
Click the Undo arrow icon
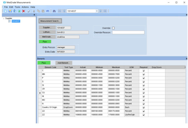click(47, 11)
